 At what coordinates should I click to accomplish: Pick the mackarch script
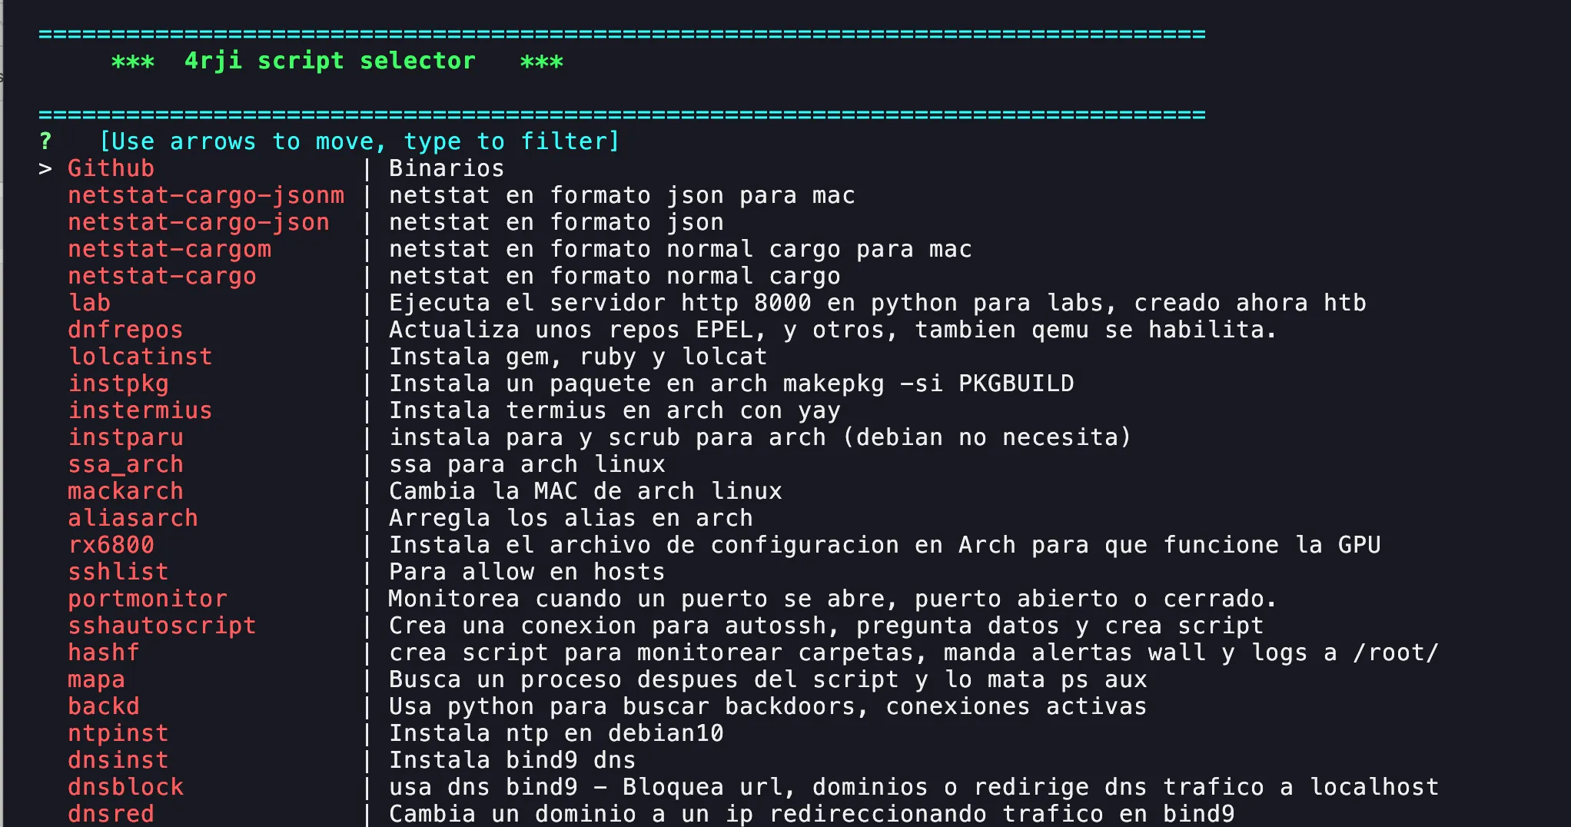pos(125,491)
